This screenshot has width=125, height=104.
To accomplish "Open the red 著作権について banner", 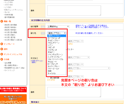I will 13,90.
